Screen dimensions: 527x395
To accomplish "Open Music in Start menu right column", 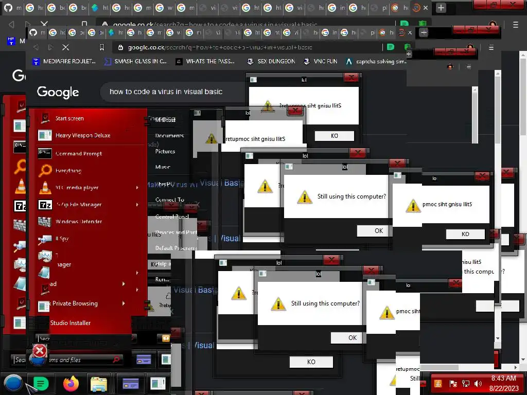I will click(163, 167).
